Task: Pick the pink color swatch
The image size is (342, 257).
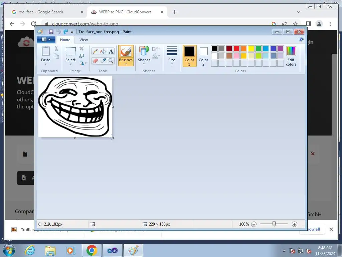Action: coord(236,56)
